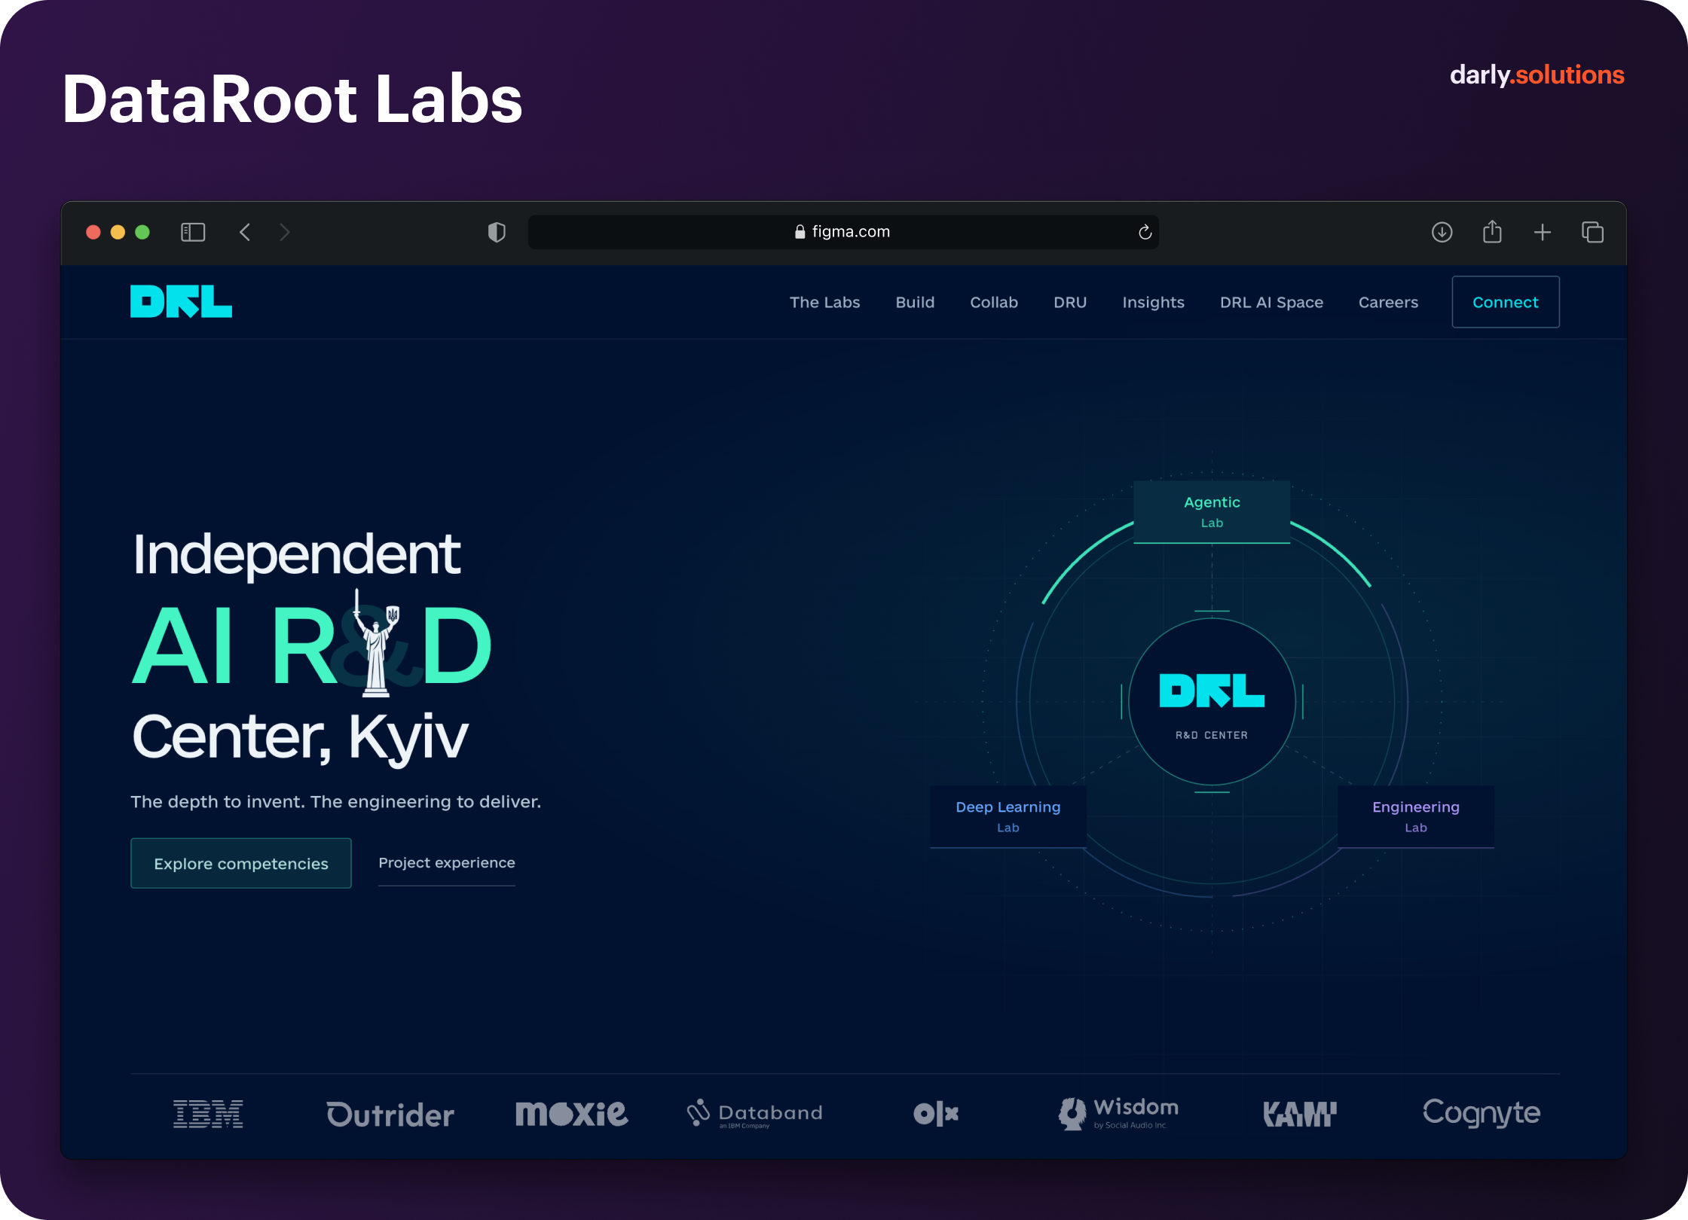Click the Connect button

pyautogui.click(x=1506, y=302)
